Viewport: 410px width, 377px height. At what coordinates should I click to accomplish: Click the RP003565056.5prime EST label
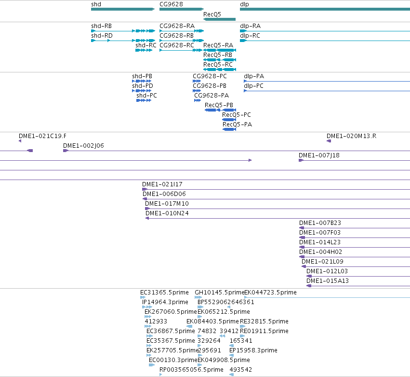[191, 370]
